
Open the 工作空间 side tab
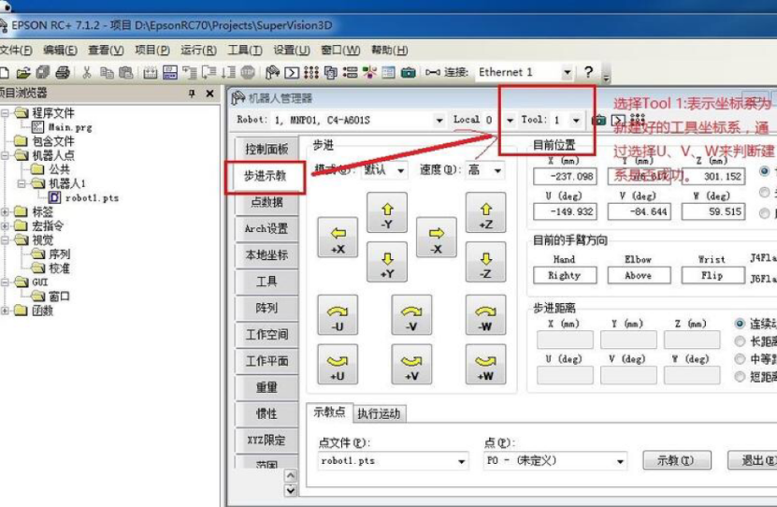(x=266, y=335)
